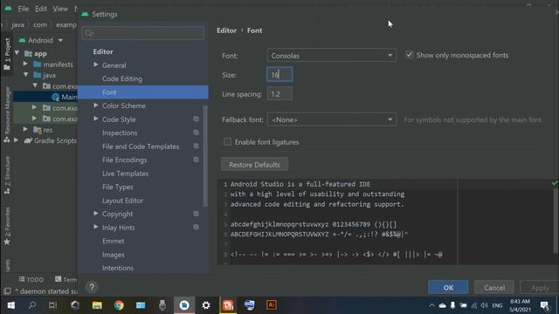Select Live Templates settings item
This screenshot has width=559, height=314.
(125, 174)
